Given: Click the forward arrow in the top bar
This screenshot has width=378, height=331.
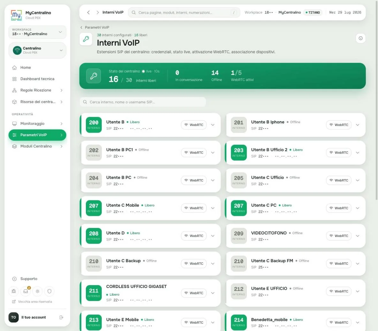Looking at the screenshot, I should click(x=97, y=12).
